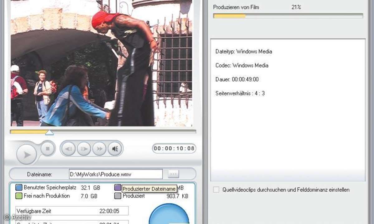Select the Dauer: 00:00:49:00 line
Screen dimensions: 374x224
pyautogui.click(x=237, y=79)
